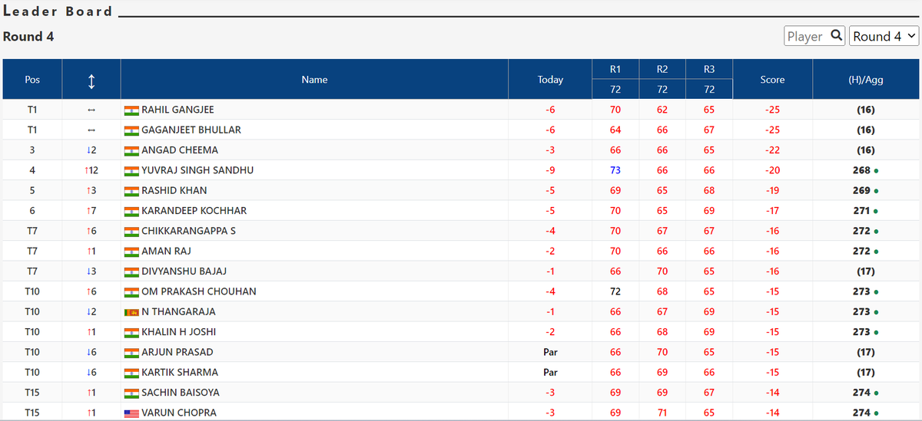Click the down arrow 6 for Arjun Prasad
Viewport: 922px width, 421px height.
(91, 352)
